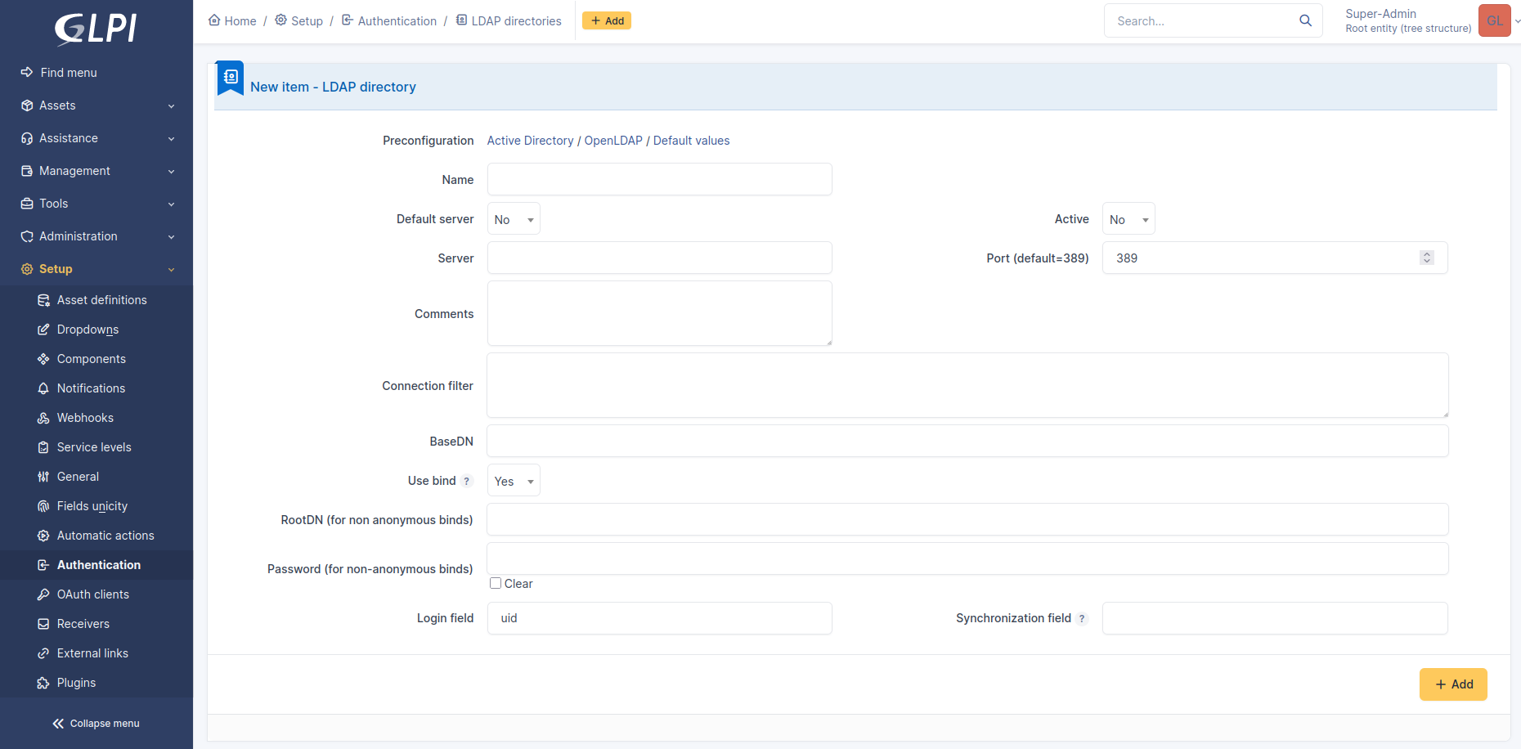This screenshot has height=749, width=1521.
Task: Navigate to Setup in the breadcrumb
Action: pos(307,20)
